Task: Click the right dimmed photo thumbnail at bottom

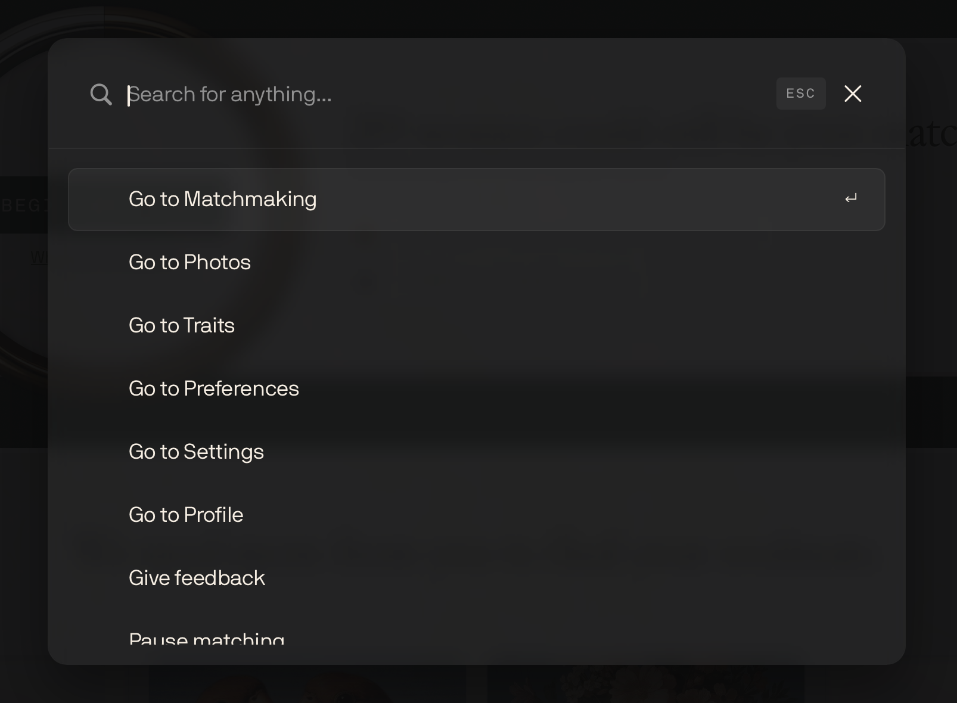Action: 646,684
